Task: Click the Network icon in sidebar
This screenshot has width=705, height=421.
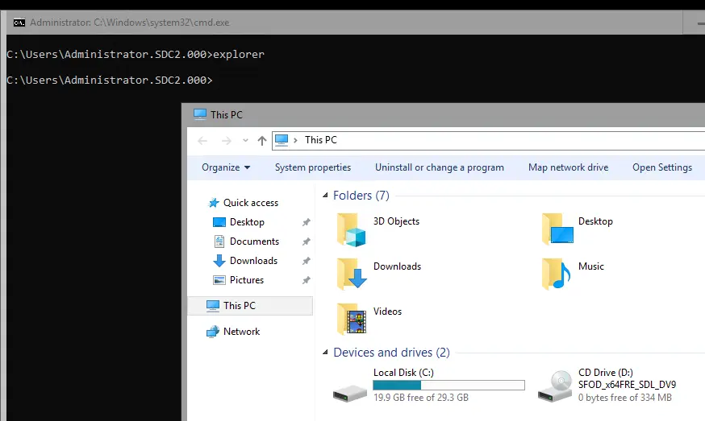Action: click(213, 332)
